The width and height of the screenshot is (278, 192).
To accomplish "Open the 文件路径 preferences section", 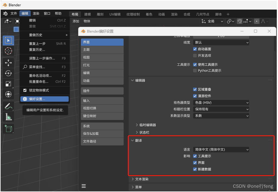I will (x=102, y=142).
